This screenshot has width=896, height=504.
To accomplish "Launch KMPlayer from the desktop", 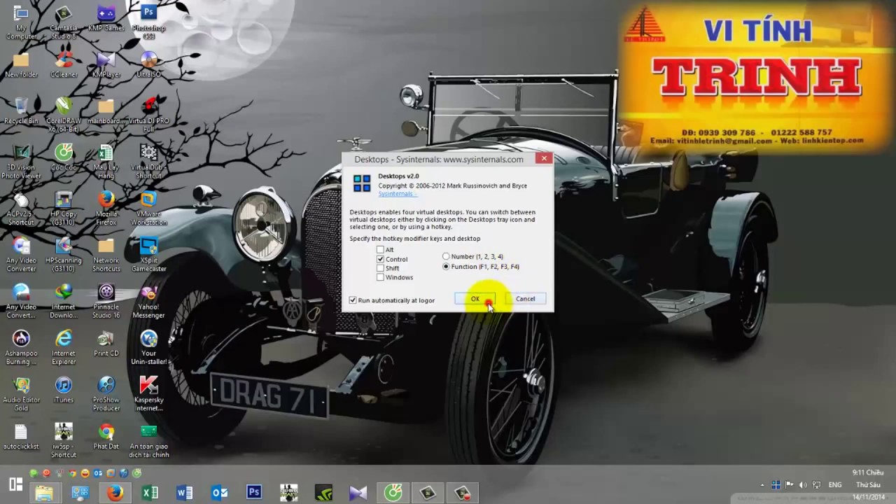I will pos(106,64).
